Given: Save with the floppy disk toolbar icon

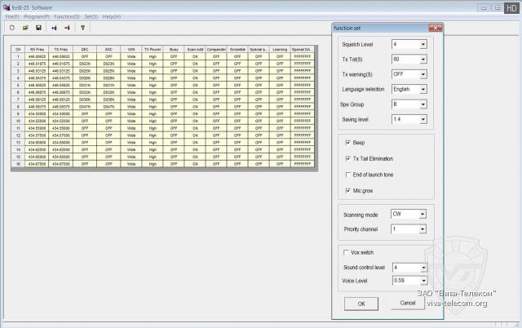Looking at the screenshot, I should (38, 28).
